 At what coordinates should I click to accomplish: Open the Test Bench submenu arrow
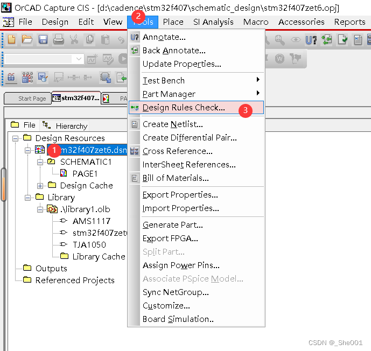coord(258,80)
